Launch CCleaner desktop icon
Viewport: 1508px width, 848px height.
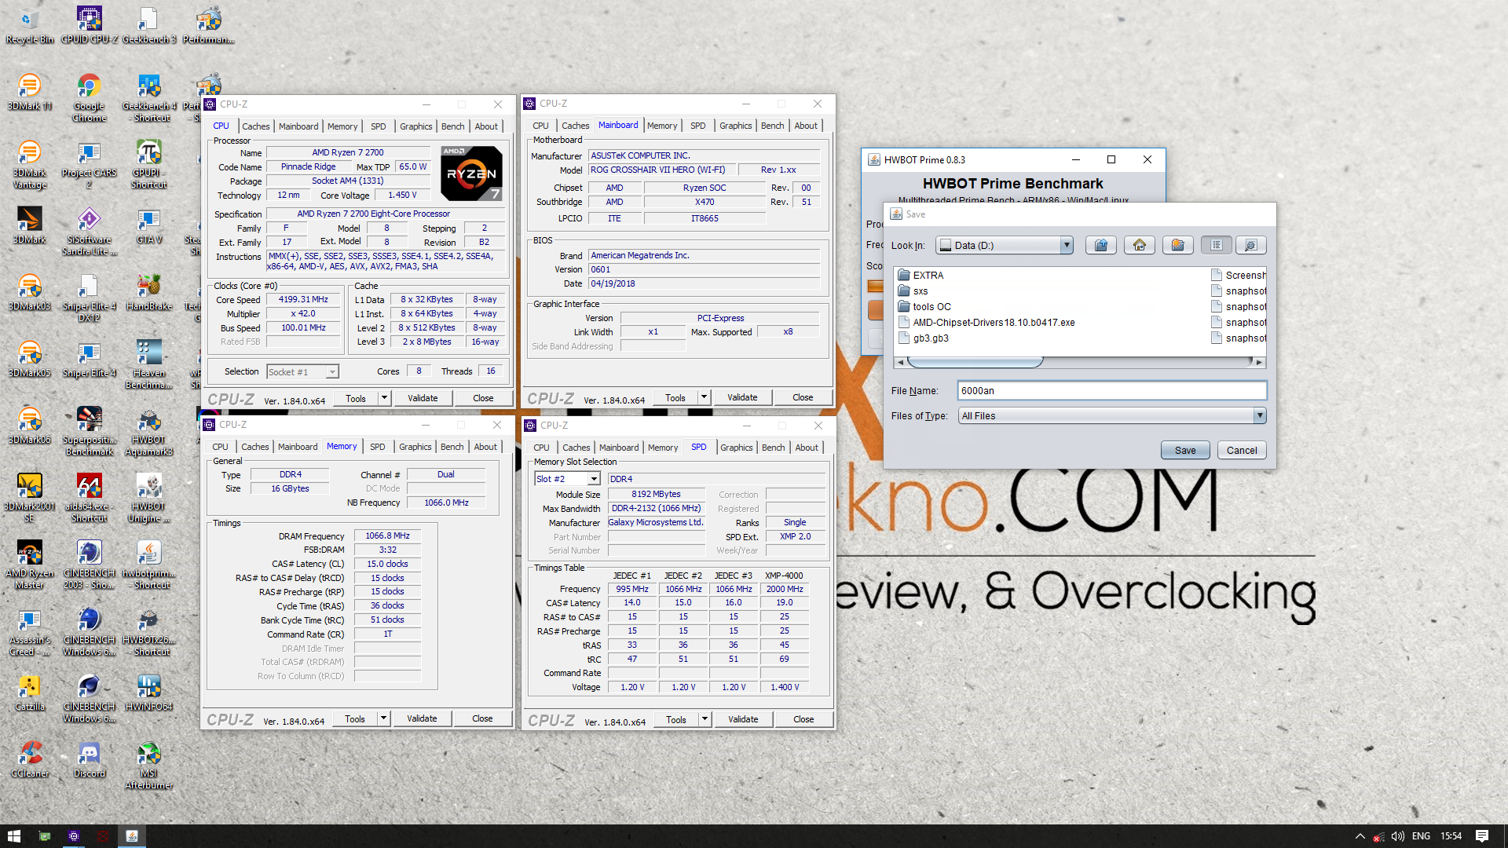tap(29, 759)
